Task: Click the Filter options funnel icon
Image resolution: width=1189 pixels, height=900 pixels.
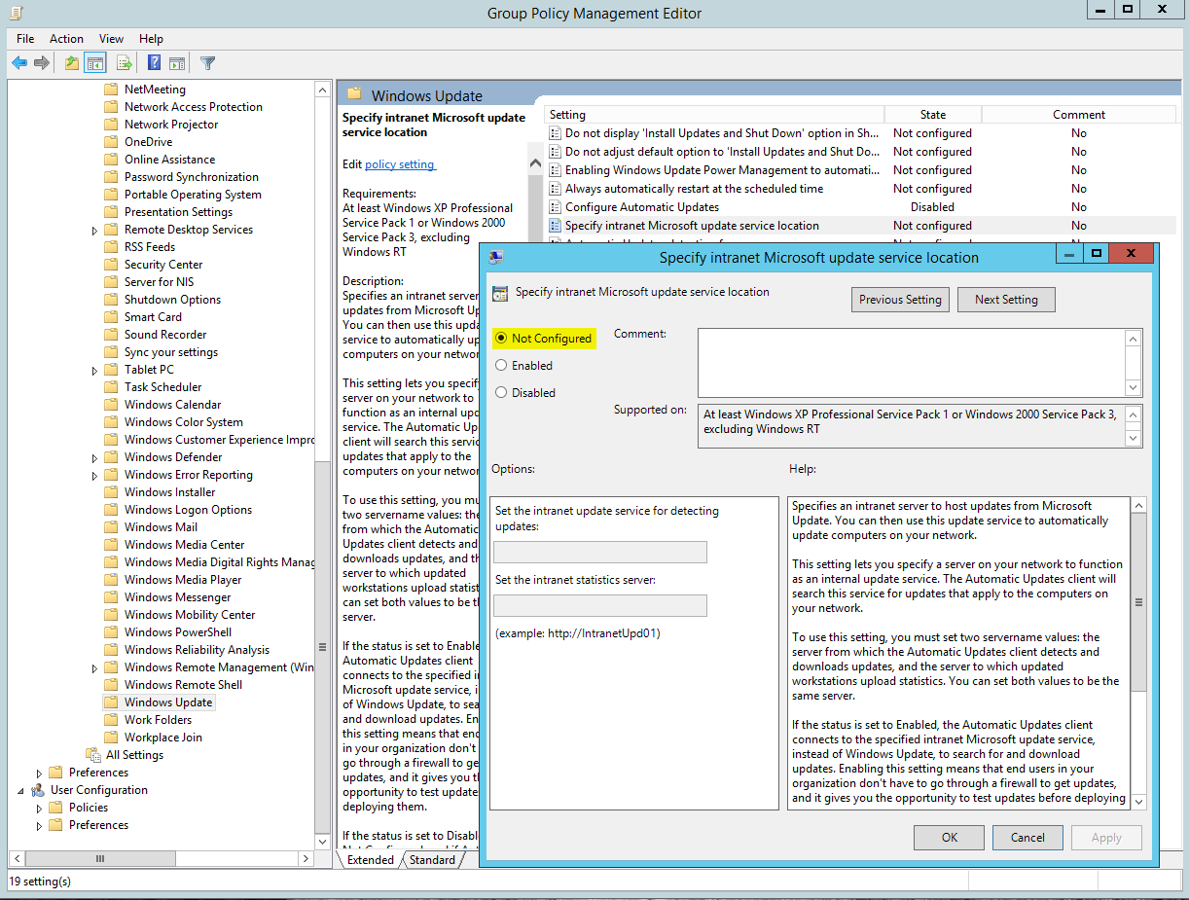Action: pyautogui.click(x=207, y=62)
